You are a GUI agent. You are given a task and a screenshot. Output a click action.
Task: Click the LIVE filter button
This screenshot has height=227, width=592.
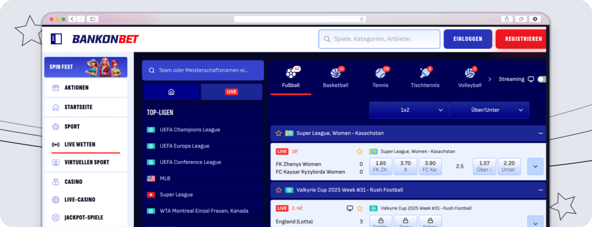[231, 92]
